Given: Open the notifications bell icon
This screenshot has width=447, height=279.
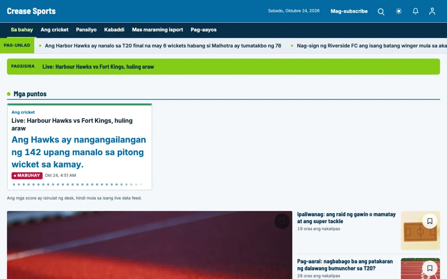Looking at the screenshot, I should click(415, 11).
